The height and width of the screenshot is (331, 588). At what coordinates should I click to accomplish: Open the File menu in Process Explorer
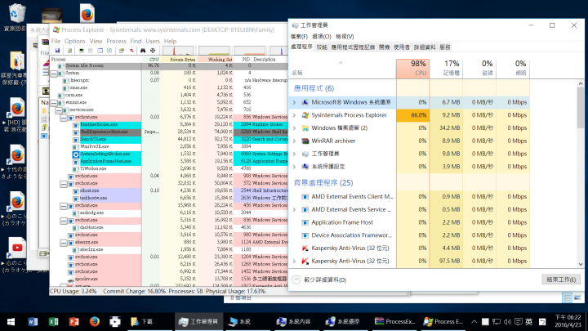point(56,41)
